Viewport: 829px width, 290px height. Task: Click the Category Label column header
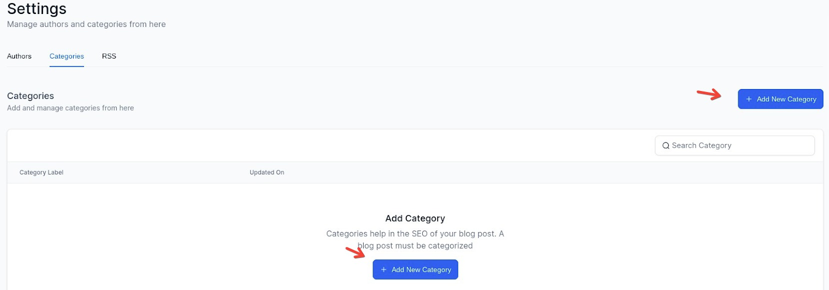(41, 172)
